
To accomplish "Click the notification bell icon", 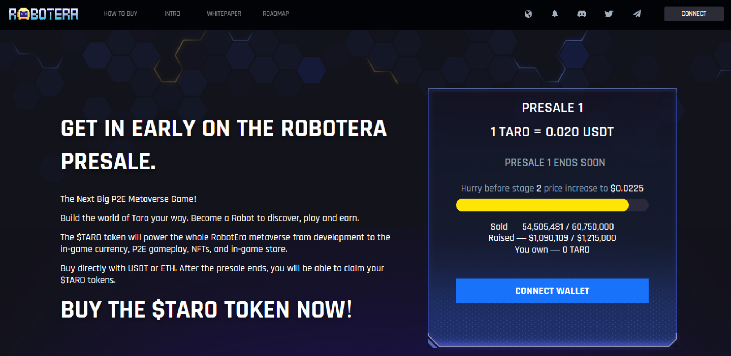I will (x=555, y=14).
